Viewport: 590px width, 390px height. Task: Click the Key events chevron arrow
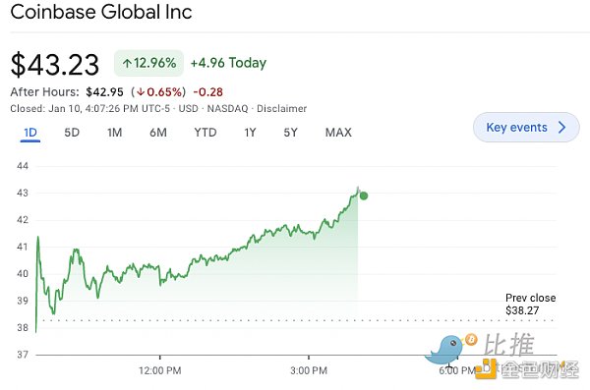pyautogui.click(x=562, y=127)
